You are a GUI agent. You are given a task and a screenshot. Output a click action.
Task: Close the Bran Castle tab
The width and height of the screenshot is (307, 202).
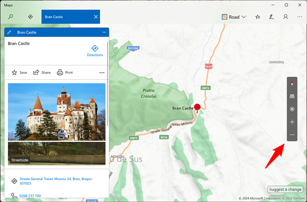pyautogui.click(x=96, y=17)
